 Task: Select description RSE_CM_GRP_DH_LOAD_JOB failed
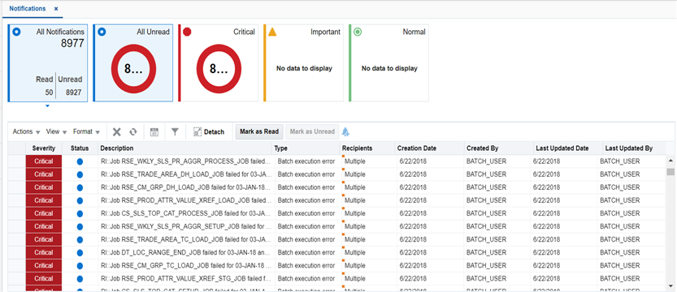(186, 187)
